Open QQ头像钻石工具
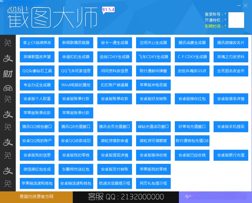 [x=37, y=71]
